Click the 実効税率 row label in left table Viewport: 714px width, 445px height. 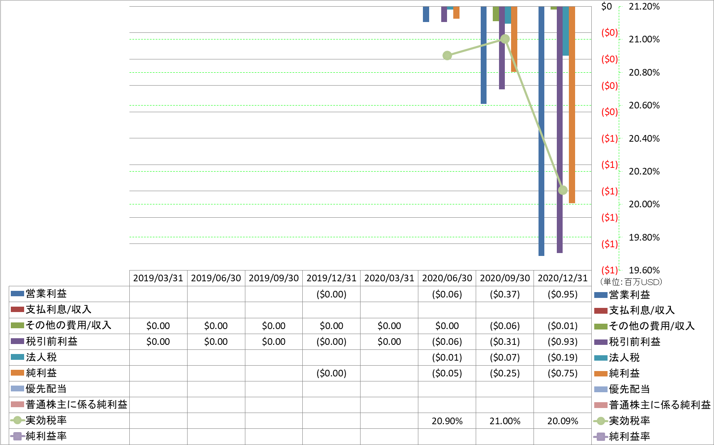(x=46, y=420)
